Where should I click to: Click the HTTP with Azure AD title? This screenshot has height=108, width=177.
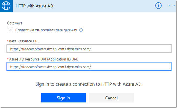click(x=34, y=6)
